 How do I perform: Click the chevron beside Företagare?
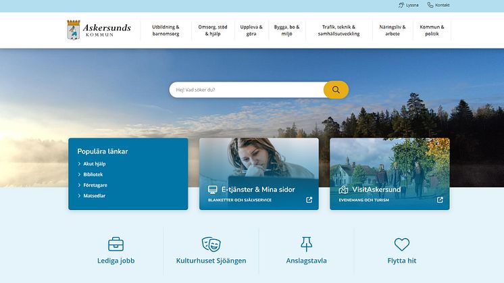(79, 185)
